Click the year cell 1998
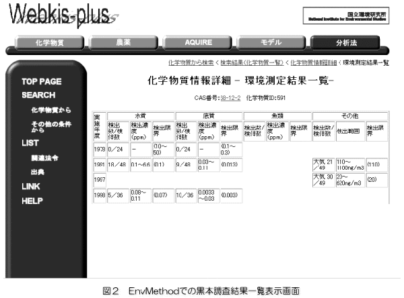The width and height of the screenshot is (404, 298). (100, 195)
